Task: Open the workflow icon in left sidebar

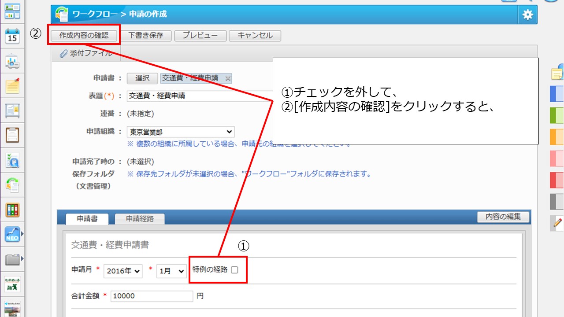Action: point(12,185)
